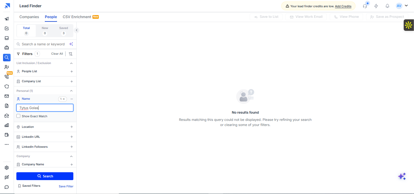Open the headset support icon
The height and width of the screenshot is (194, 414).
pos(365,6)
